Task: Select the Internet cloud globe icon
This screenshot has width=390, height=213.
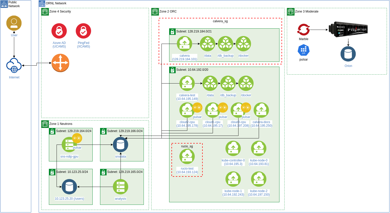Action: click(14, 66)
